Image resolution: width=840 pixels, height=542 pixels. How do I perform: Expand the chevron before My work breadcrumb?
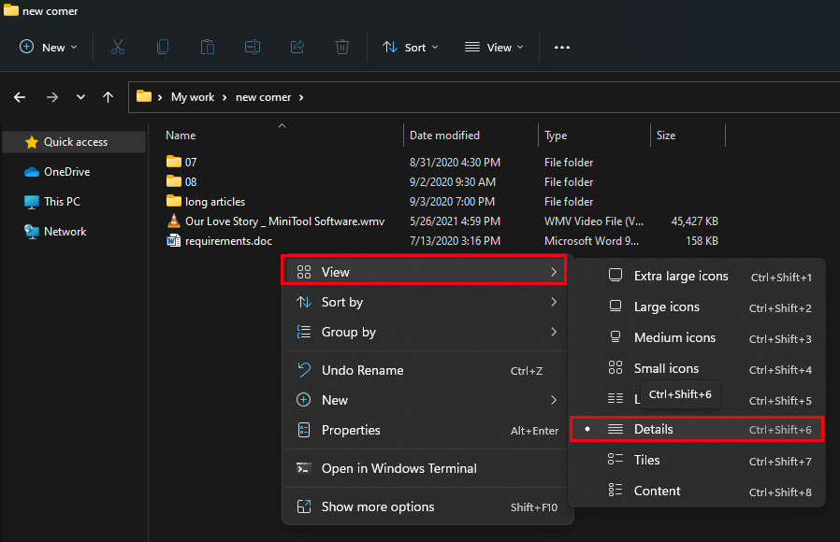point(160,97)
